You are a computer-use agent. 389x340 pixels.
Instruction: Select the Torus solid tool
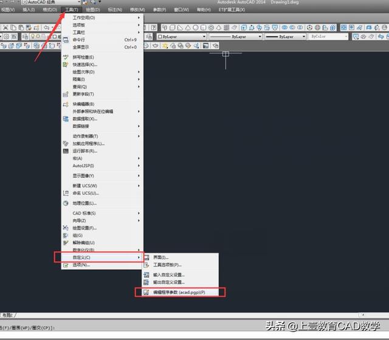pos(211,27)
